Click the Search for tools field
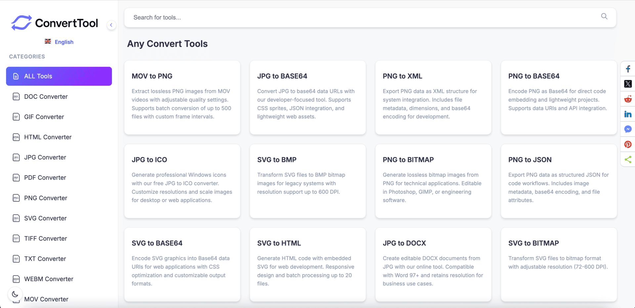 click(364, 18)
